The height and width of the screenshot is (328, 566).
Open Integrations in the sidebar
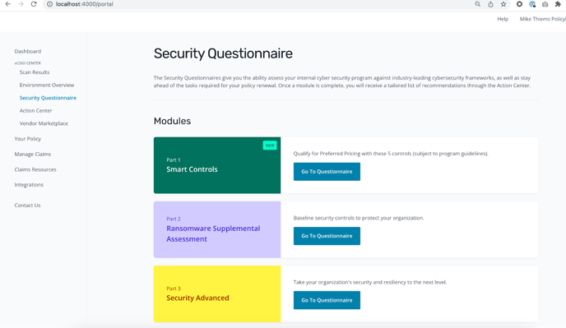point(29,185)
